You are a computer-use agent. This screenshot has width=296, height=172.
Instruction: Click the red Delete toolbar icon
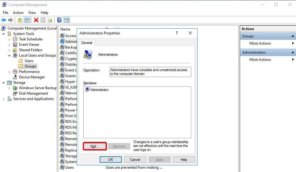click(x=36, y=20)
